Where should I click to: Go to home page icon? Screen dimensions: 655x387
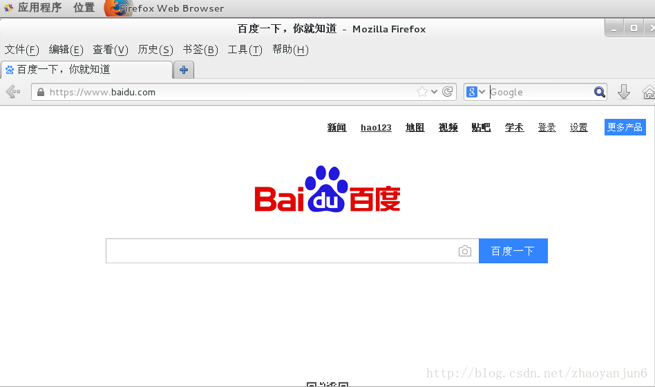pos(649,92)
